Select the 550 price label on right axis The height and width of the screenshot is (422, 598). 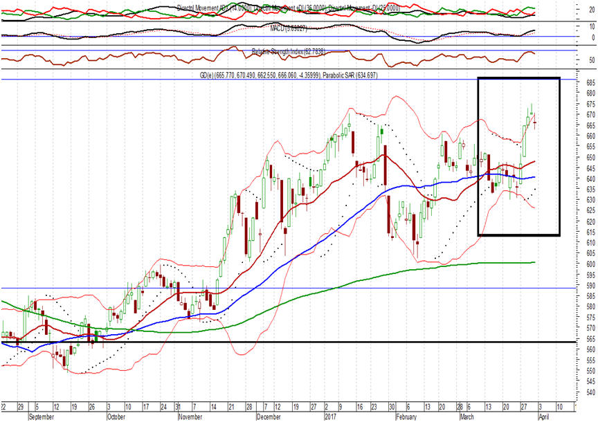(591, 371)
